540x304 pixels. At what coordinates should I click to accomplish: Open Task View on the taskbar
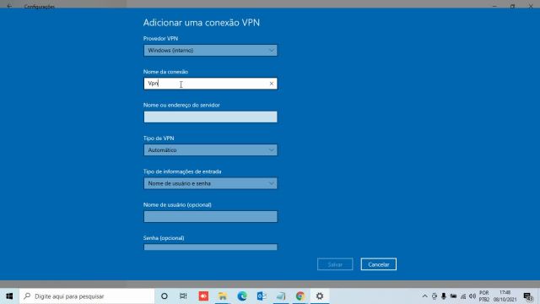tap(183, 296)
